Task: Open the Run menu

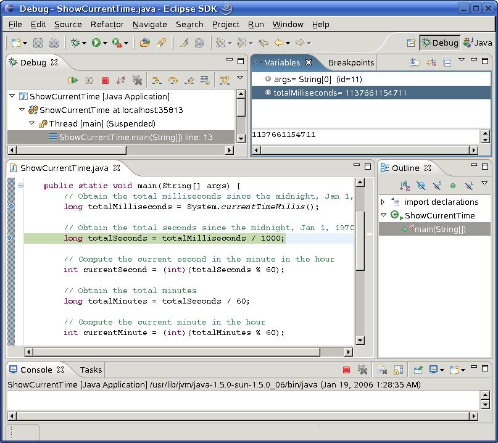Action: click(256, 25)
